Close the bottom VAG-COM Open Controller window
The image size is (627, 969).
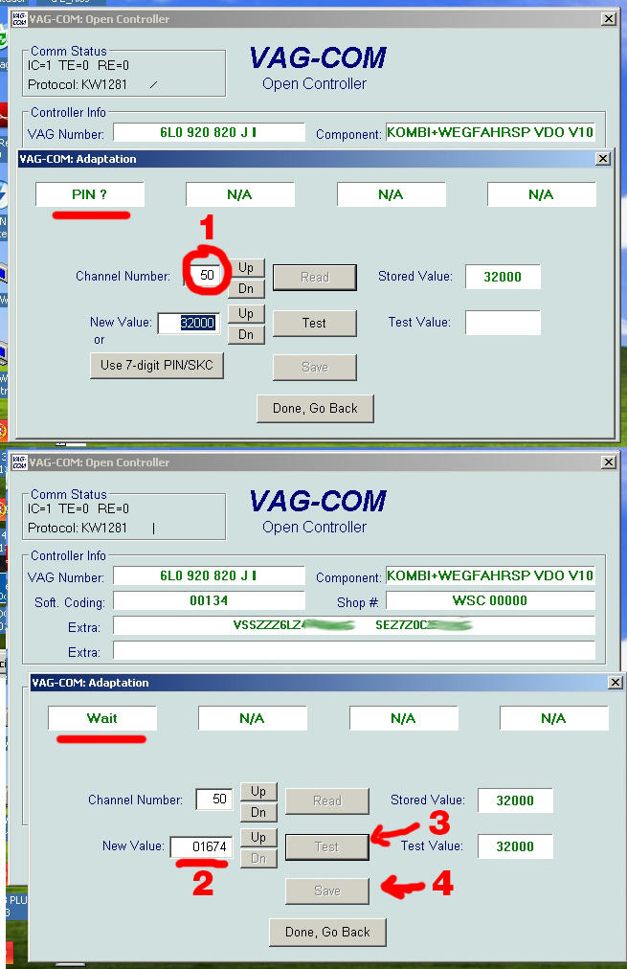click(609, 462)
